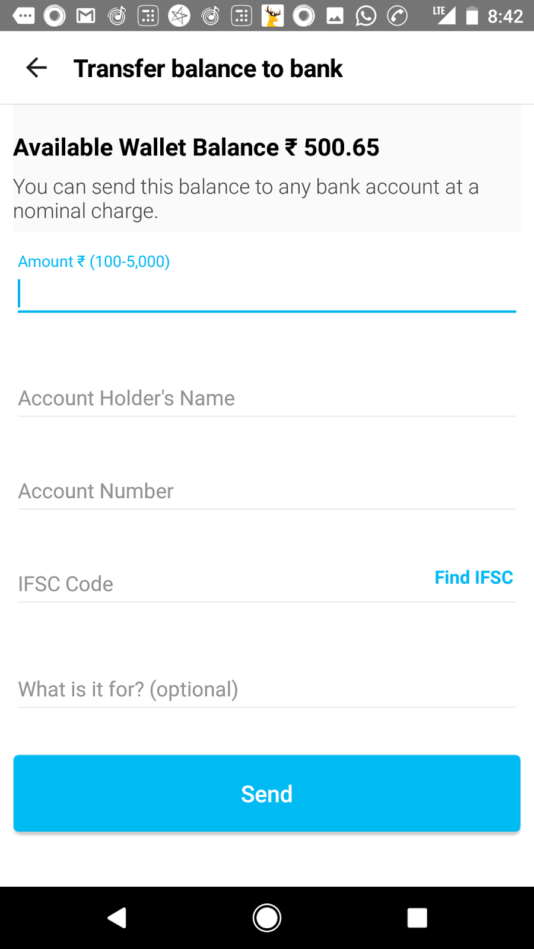Tap the image notification icon in status bar
The width and height of the screenshot is (534, 949).
[335, 16]
